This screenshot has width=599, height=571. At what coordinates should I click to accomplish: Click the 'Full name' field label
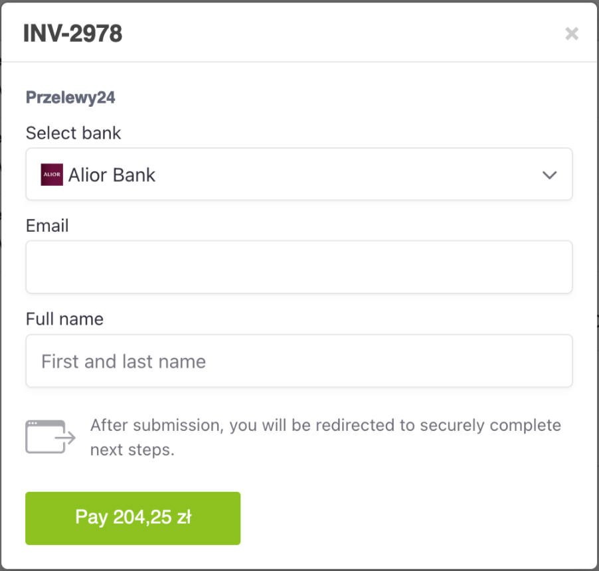[64, 319]
